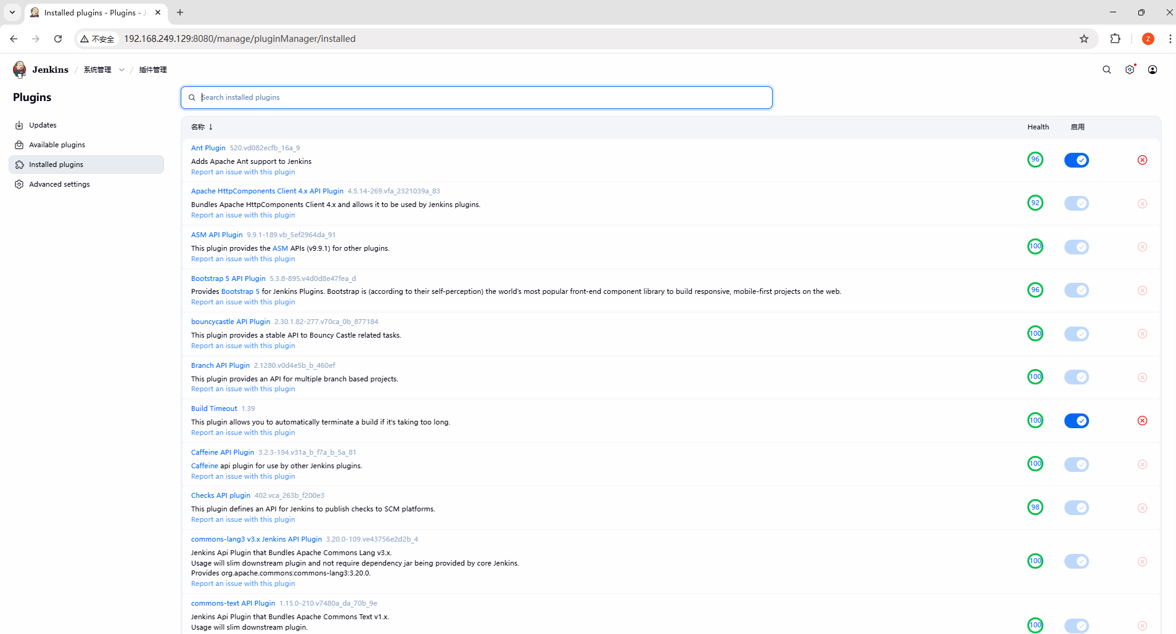Close the Installed plugins browser tab

[x=158, y=12]
